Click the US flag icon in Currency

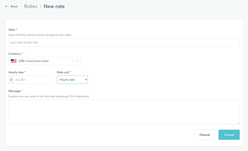(14, 61)
